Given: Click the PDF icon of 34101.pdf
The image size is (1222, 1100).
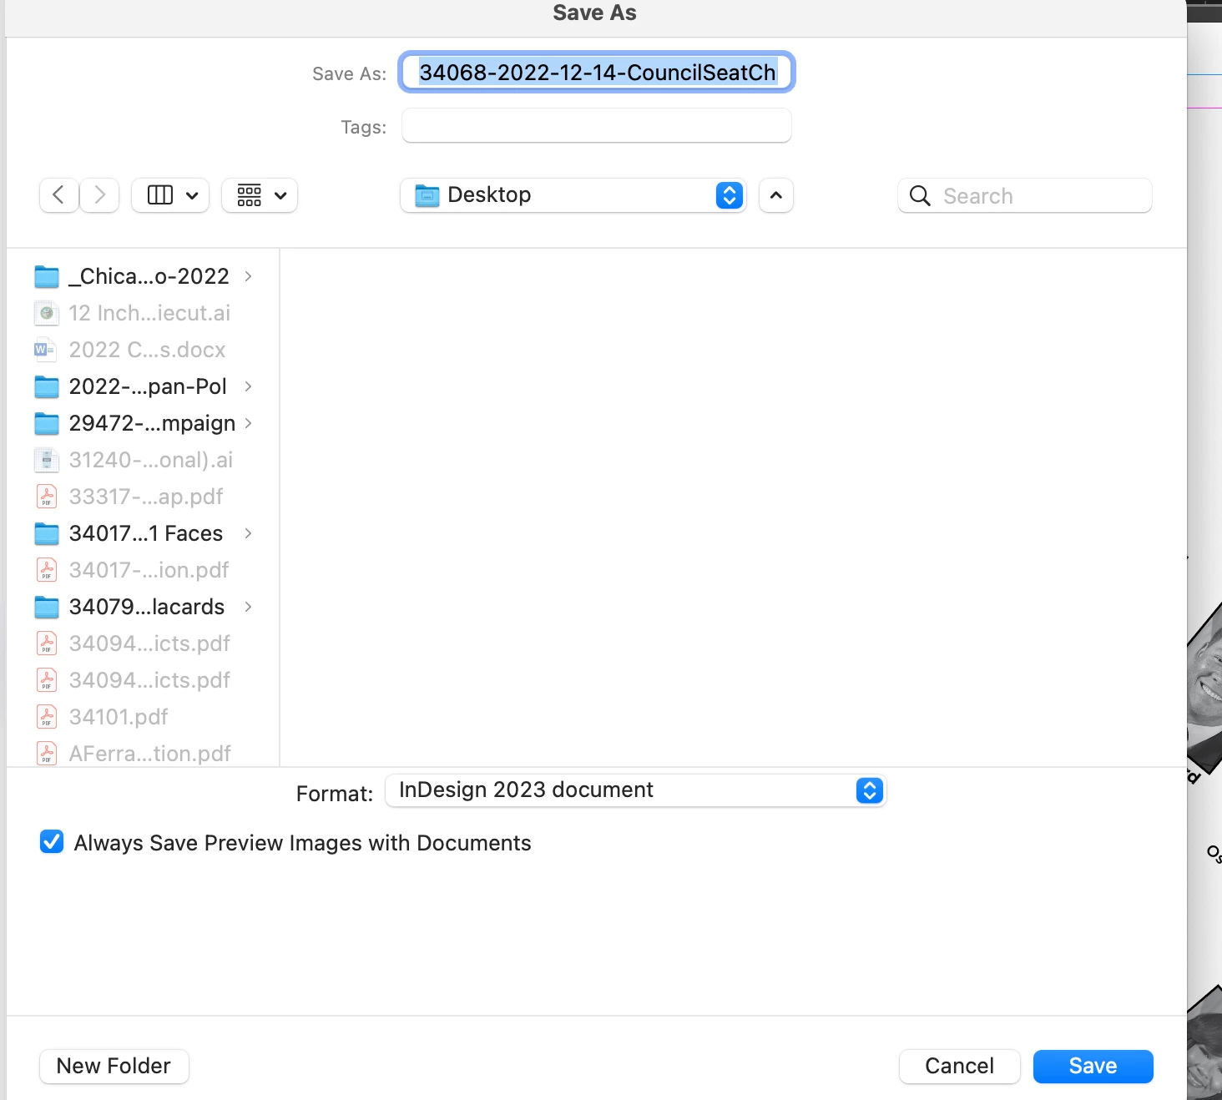Looking at the screenshot, I should tap(47, 717).
